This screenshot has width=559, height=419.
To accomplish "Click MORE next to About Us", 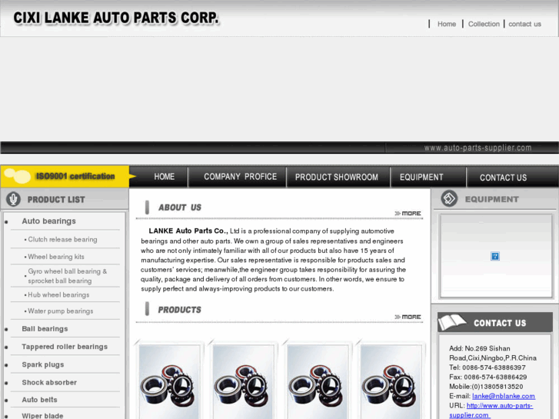I will coord(408,213).
